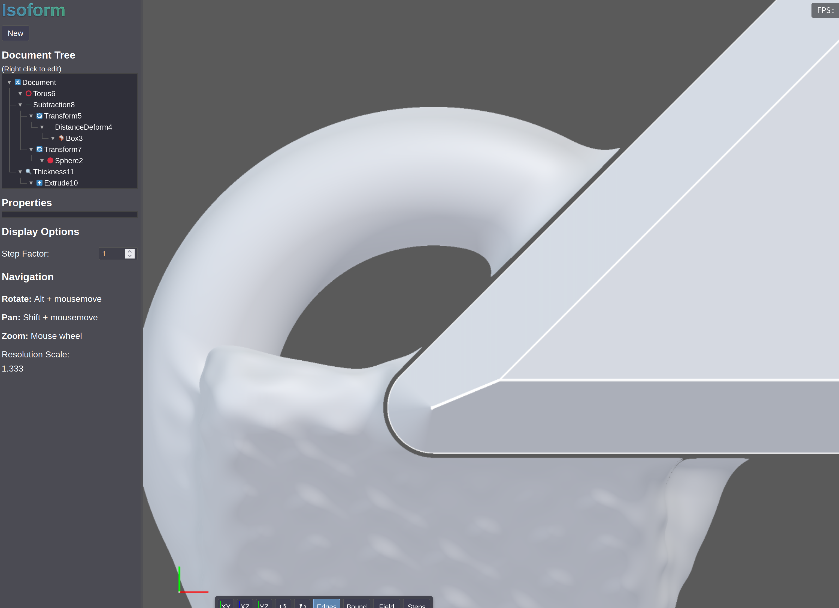Click the Document shuffle icon
This screenshot has height=608, width=839.
click(17, 83)
